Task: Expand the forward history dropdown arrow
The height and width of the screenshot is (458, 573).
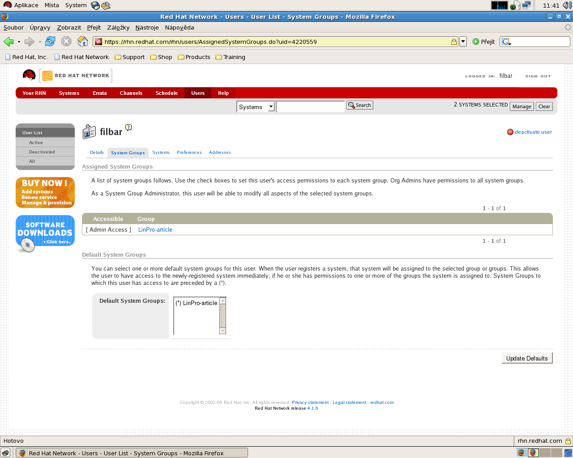Action: pyautogui.click(x=40, y=42)
